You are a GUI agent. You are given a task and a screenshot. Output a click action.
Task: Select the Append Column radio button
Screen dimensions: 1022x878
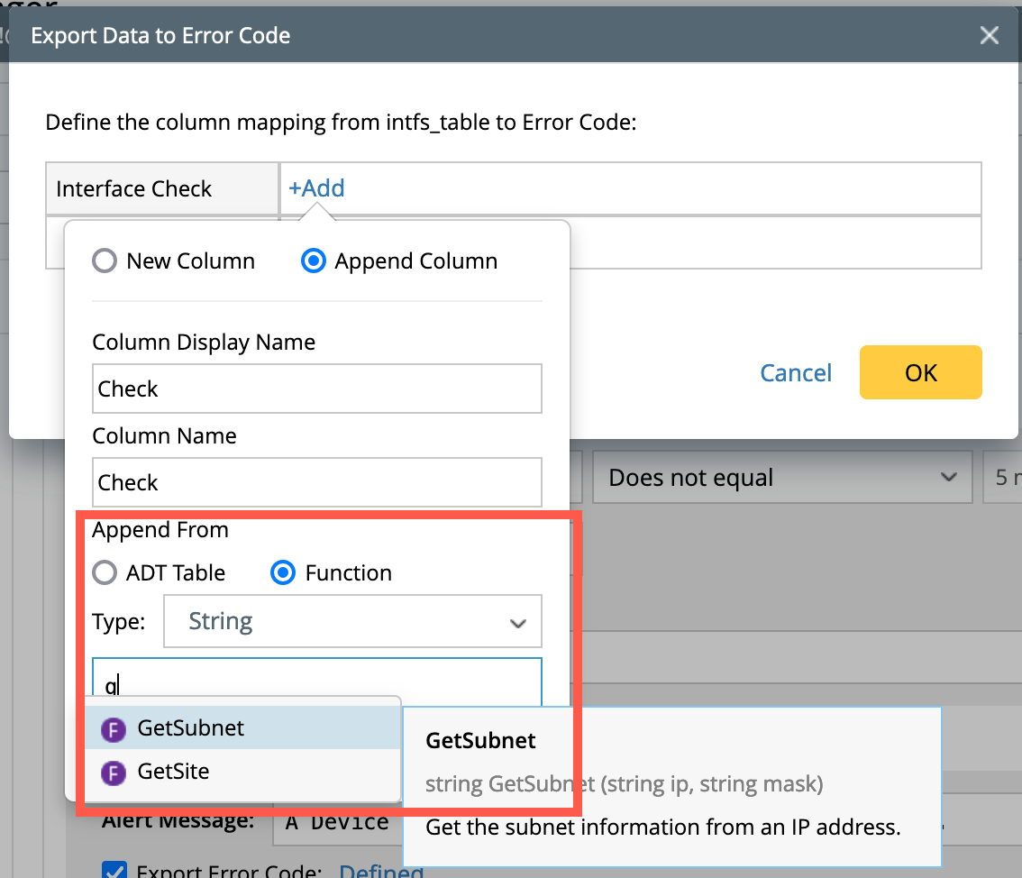coord(314,261)
